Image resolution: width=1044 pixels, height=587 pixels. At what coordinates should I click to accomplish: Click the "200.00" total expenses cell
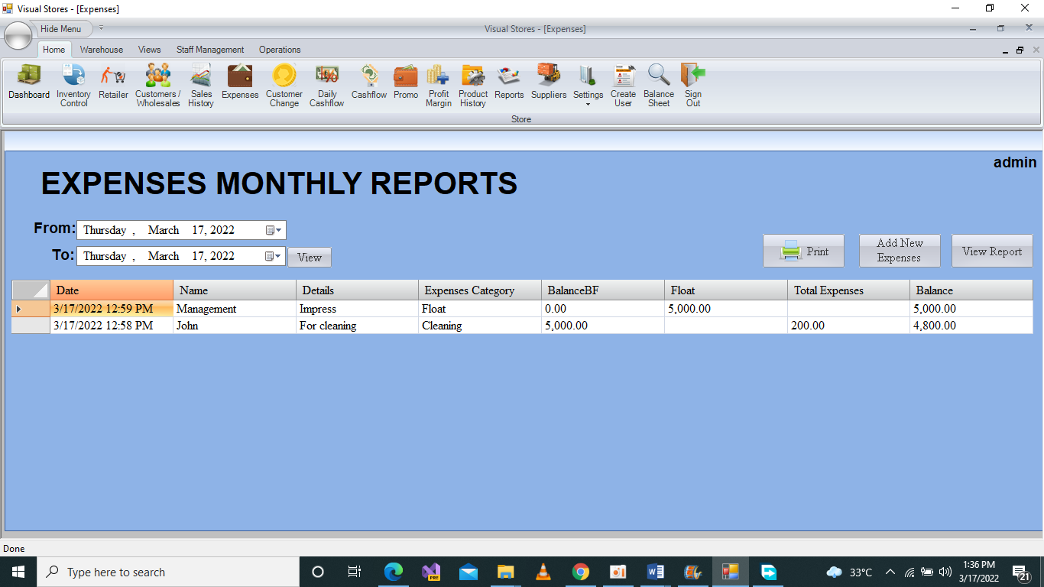848,326
